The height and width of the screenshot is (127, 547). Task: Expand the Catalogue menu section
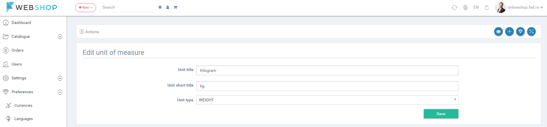pyautogui.click(x=60, y=37)
